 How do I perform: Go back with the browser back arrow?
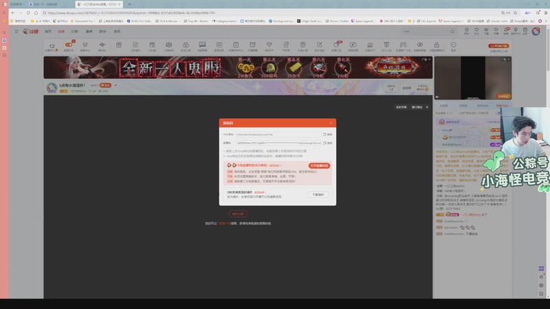13,13
